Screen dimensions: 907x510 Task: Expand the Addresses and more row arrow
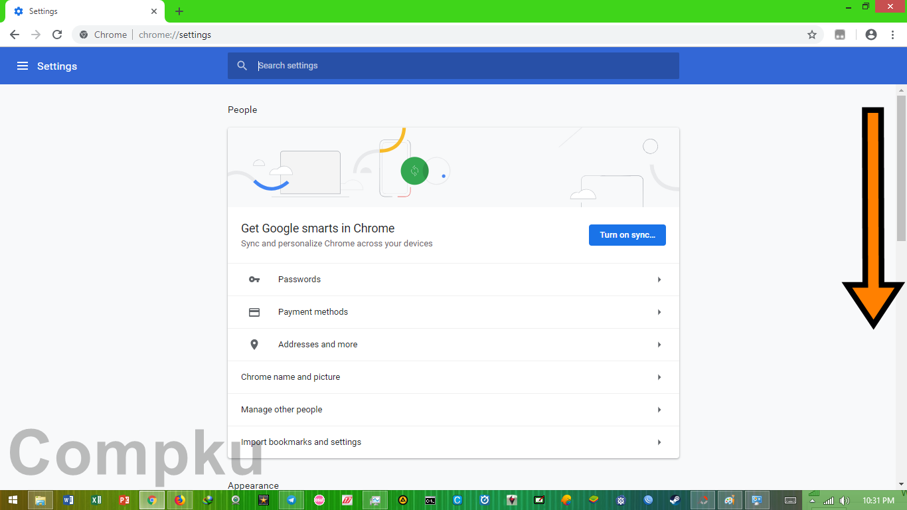point(659,345)
